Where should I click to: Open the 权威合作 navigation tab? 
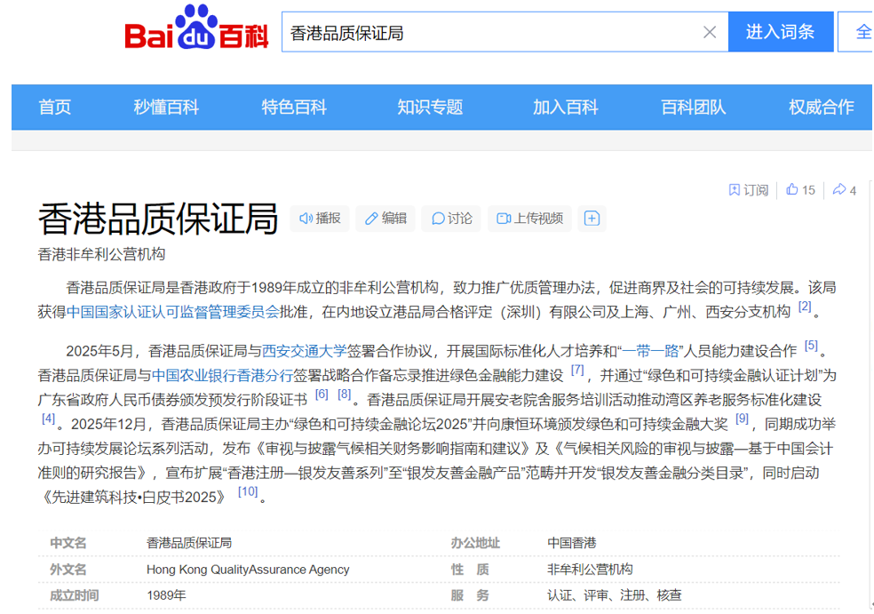pos(821,108)
